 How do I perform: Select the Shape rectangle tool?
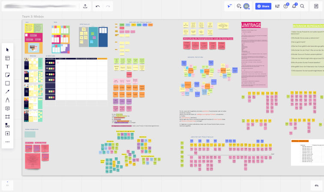[x=7, y=83]
